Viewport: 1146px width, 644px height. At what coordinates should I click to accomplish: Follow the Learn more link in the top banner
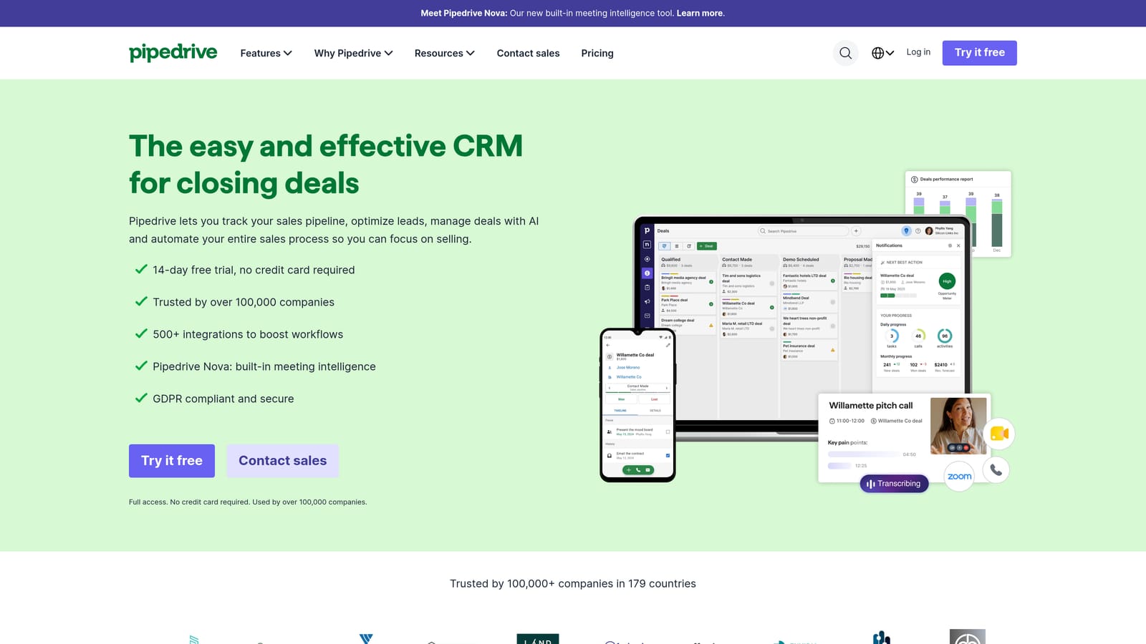tap(700, 13)
